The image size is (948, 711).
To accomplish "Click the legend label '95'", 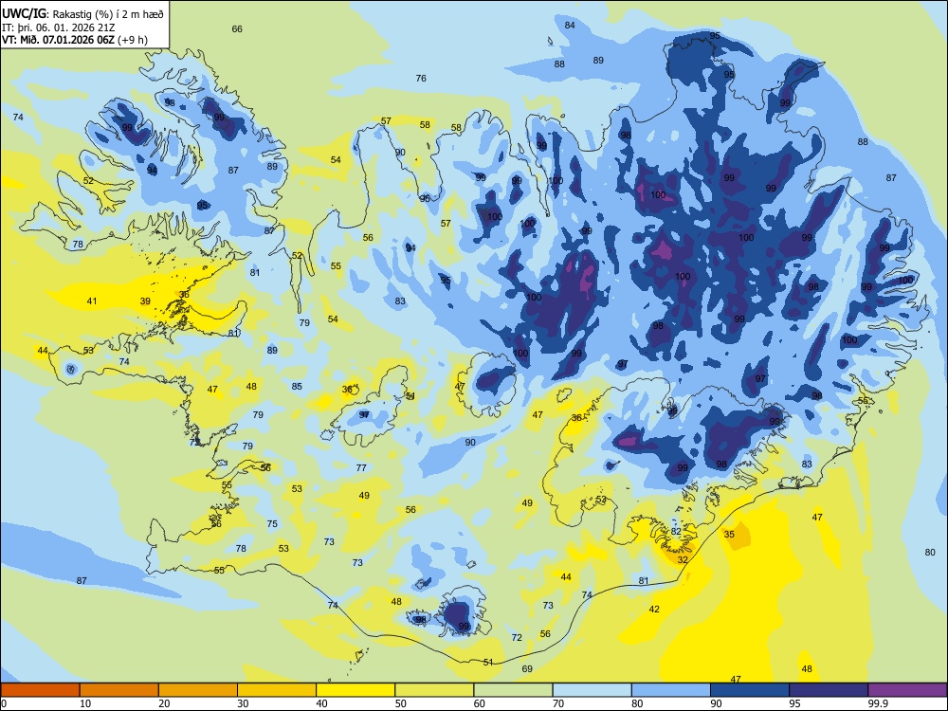I will 794,703.
